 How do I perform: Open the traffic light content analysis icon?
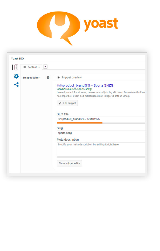[x=16, y=67]
